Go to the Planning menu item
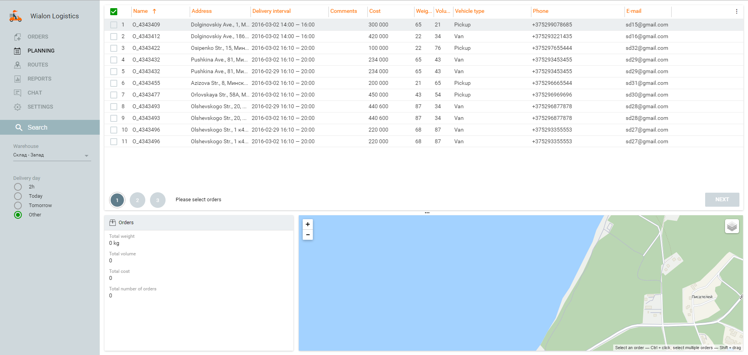This screenshot has height=355, width=748. [x=41, y=51]
